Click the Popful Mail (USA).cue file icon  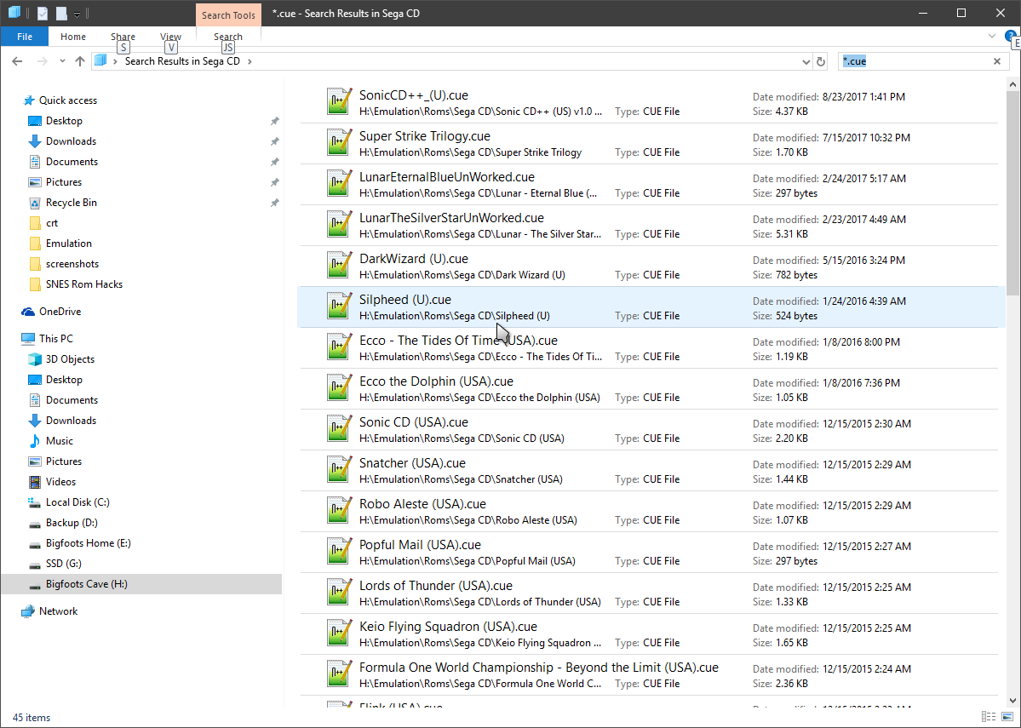coord(339,553)
